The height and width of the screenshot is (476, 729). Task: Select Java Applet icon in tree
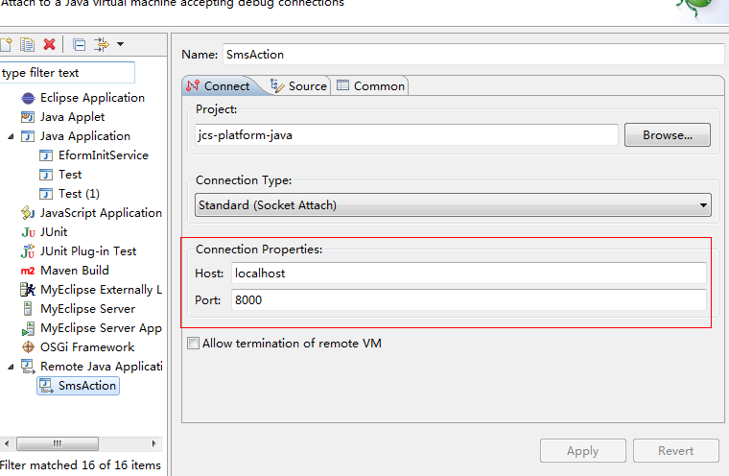pyautogui.click(x=28, y=117)
